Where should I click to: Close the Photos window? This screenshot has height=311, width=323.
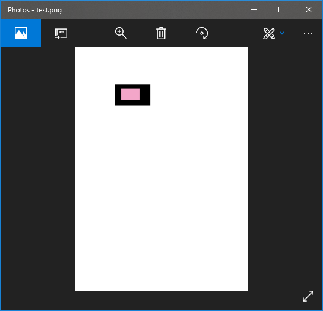[309, 9]
